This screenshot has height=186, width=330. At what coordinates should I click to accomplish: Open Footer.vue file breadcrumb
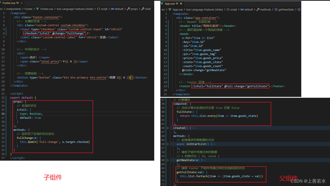[47, 9]
